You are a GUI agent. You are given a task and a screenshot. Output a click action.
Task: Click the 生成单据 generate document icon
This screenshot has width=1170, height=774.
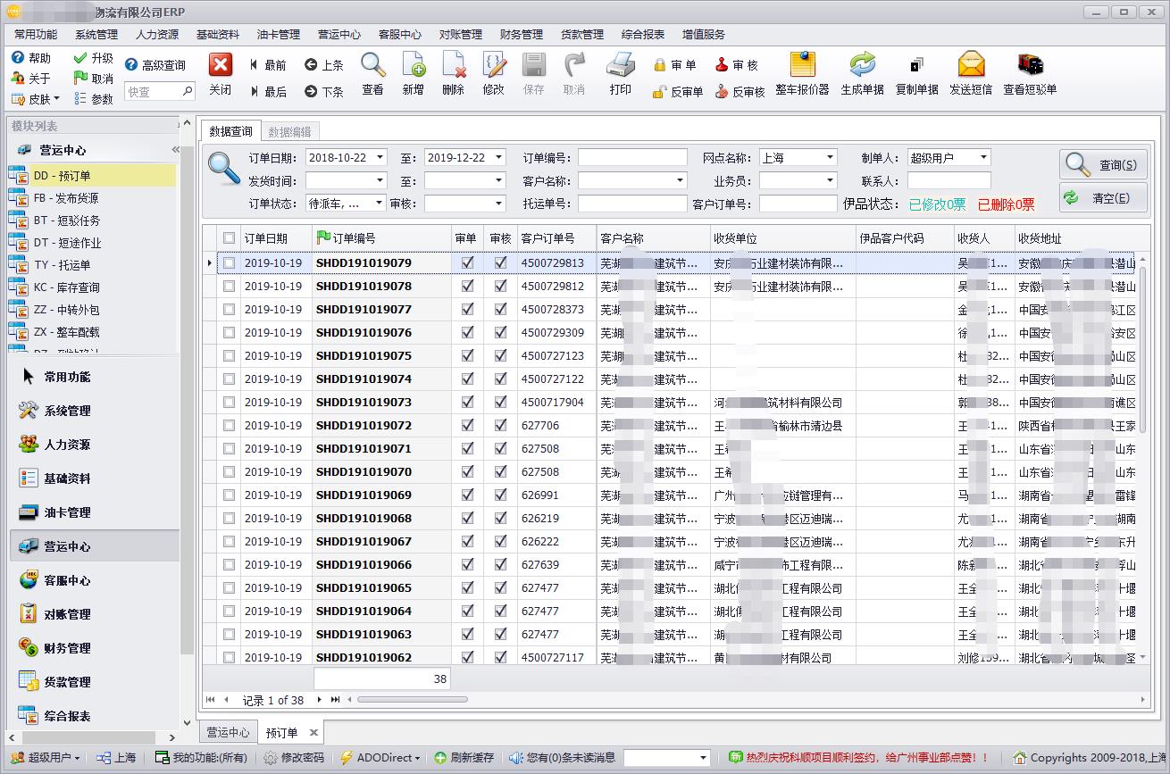click(x=862, y=66)
